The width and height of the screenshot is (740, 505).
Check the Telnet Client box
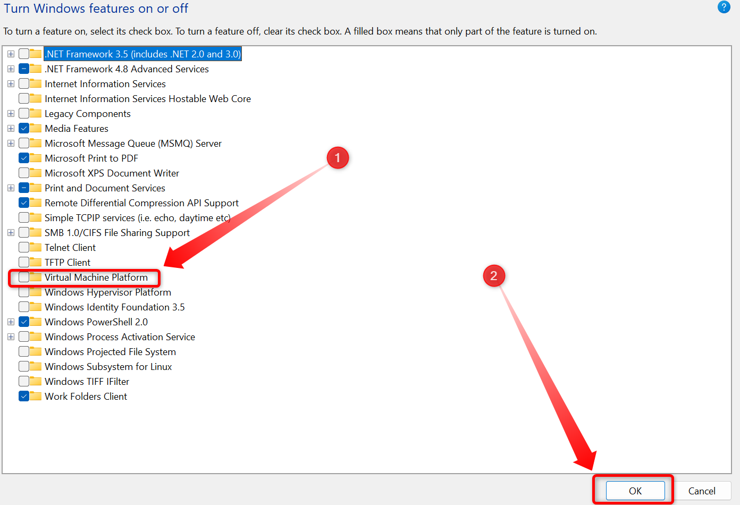(24, 247)
